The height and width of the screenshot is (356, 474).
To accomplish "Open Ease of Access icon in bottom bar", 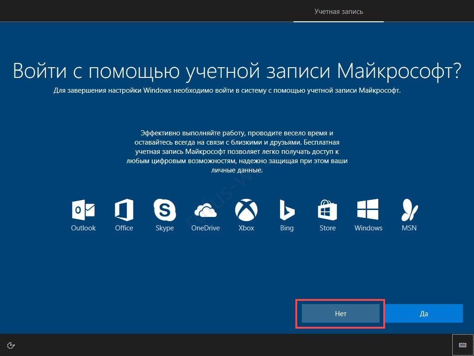I will point(11,345).
